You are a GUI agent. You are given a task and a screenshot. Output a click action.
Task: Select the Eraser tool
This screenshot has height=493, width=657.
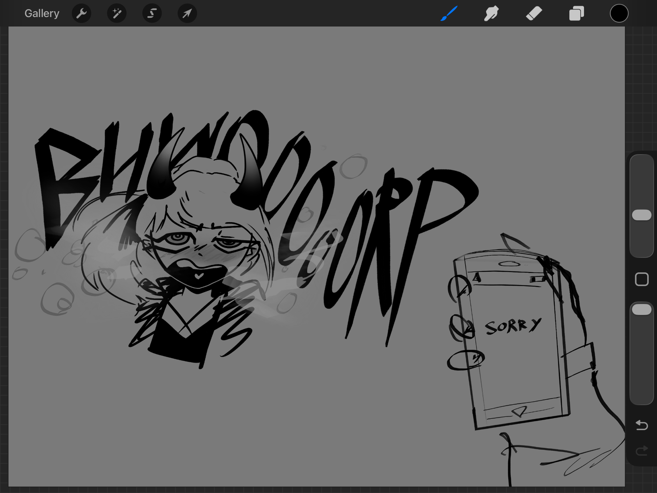click(534, 13)
